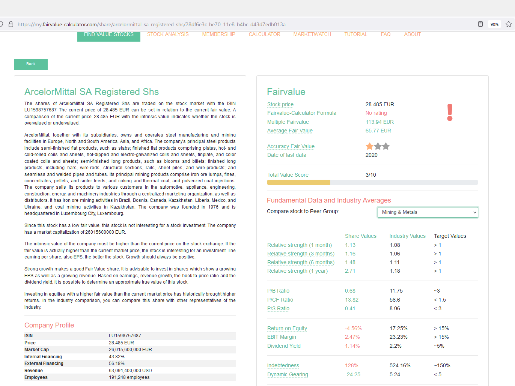Screen dimensions: 515x386
Task: Click the 113.94 EUR multiple fairvalue value
Action: 379,122
